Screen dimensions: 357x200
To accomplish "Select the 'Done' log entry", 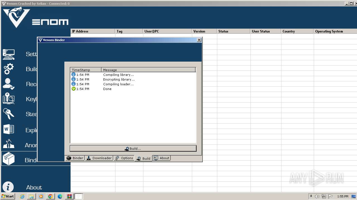I will (133, 89).
